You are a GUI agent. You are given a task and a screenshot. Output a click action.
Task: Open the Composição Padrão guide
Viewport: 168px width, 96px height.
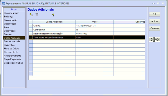pyautogui.click(x=13, y=63)
